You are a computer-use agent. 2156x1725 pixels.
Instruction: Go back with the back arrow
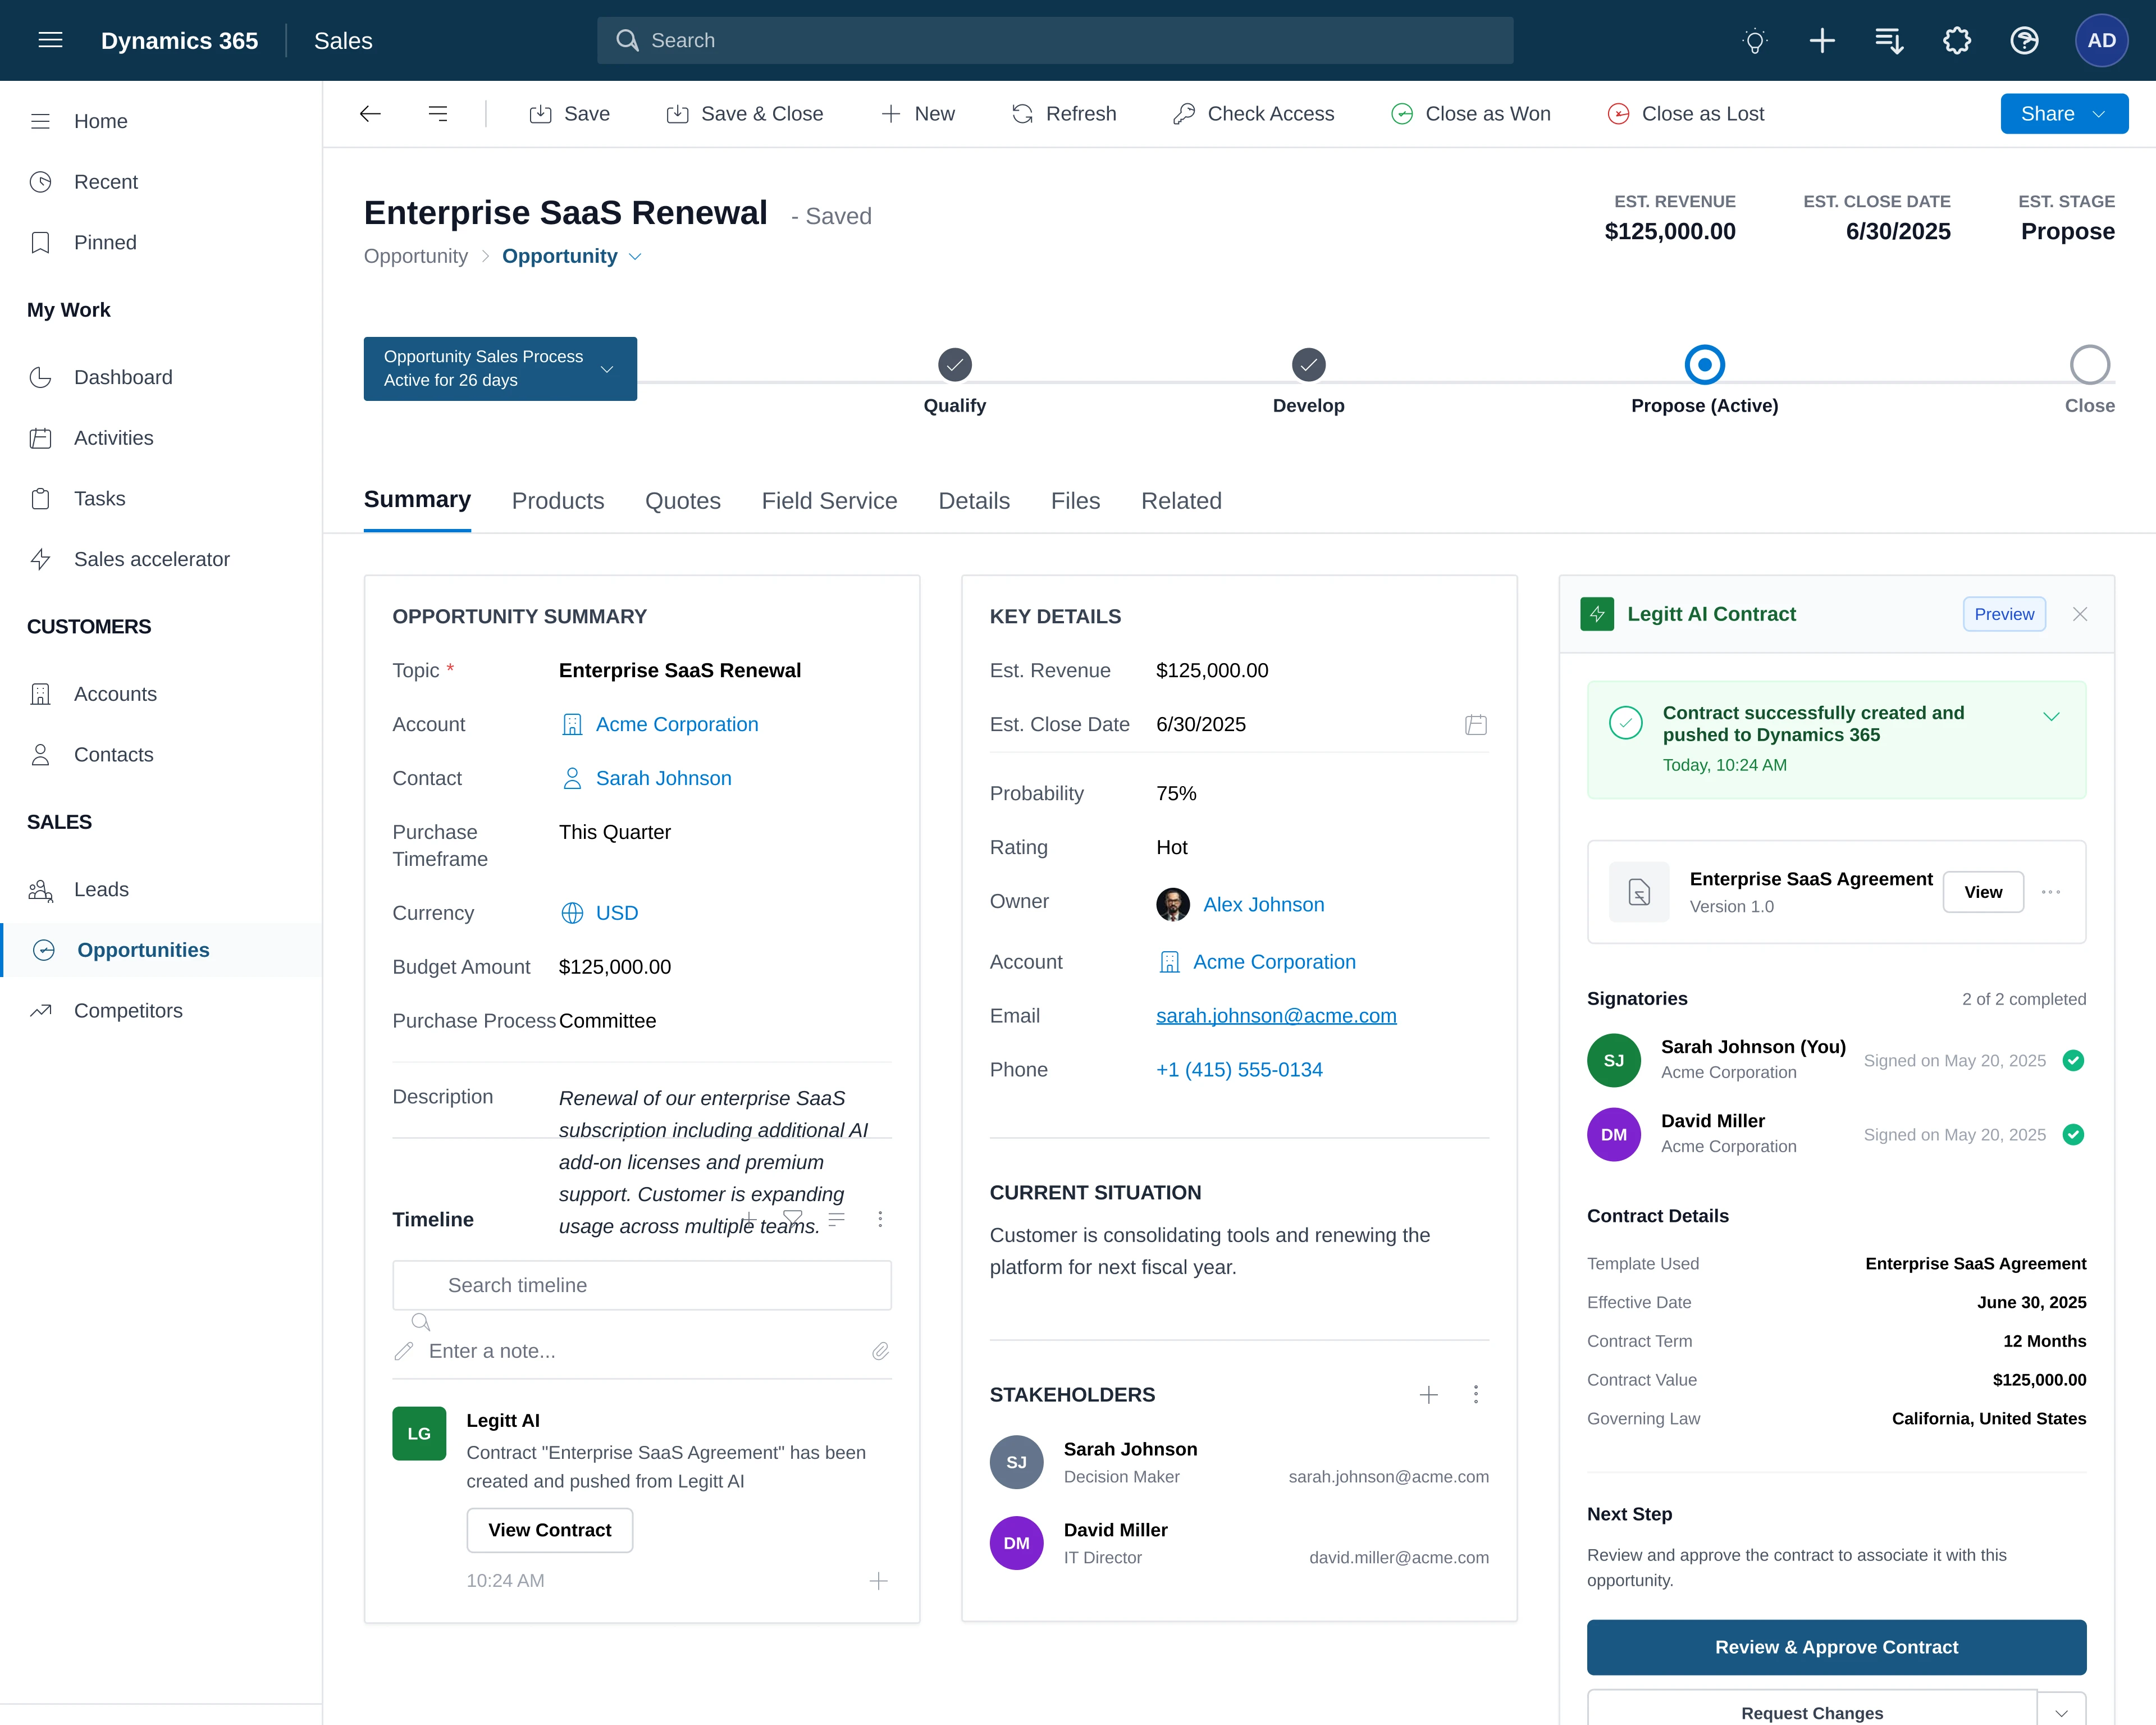click(370, 114)
